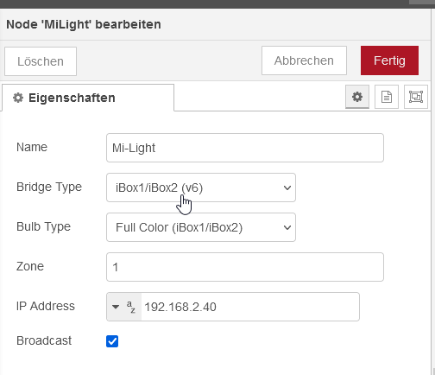This screenshot has height=375, width=435.
Task: Open the Bridge Type dropdown
Action: [201, 187]
